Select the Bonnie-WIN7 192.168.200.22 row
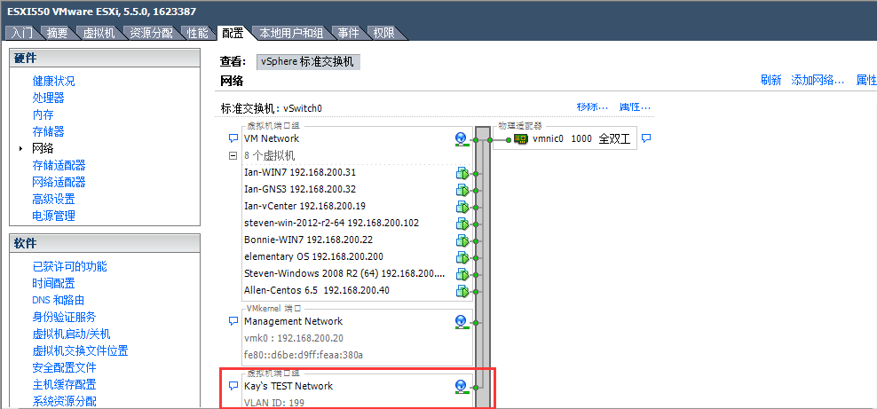This screenshot has height=409, width=877. [x=308, y=240]
